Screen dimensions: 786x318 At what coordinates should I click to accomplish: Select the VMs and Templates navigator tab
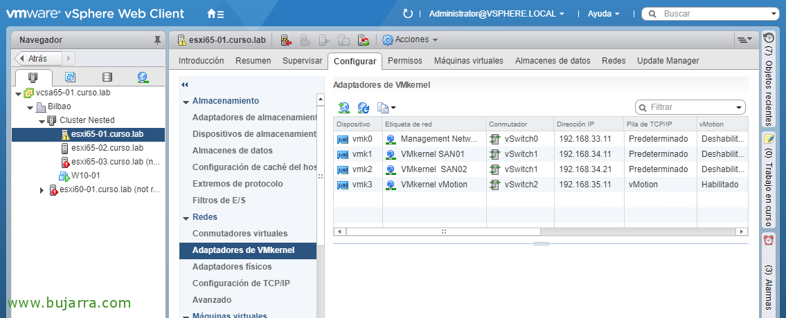(70, 77)
